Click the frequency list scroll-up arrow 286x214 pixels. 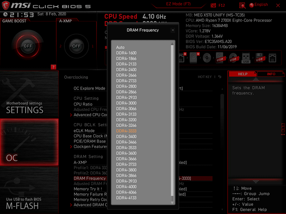point(172,44)
